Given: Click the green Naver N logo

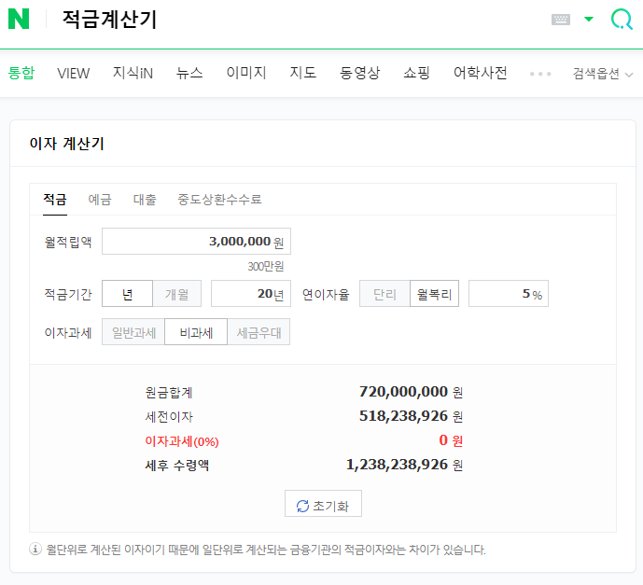Looking at the screenshot, I should [x=19, y=19].
